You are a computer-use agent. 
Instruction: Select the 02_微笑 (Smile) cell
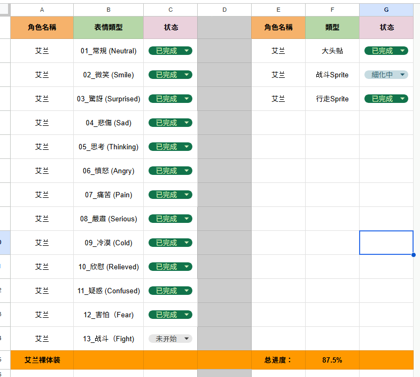tap(108, 75)
